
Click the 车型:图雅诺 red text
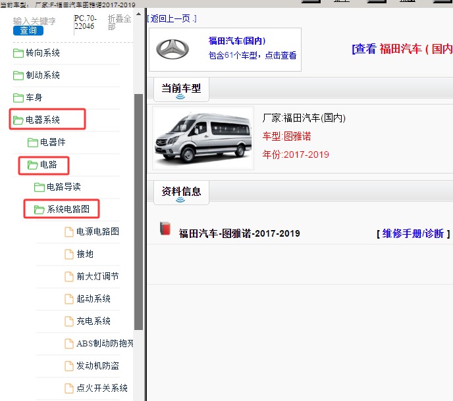286,136
